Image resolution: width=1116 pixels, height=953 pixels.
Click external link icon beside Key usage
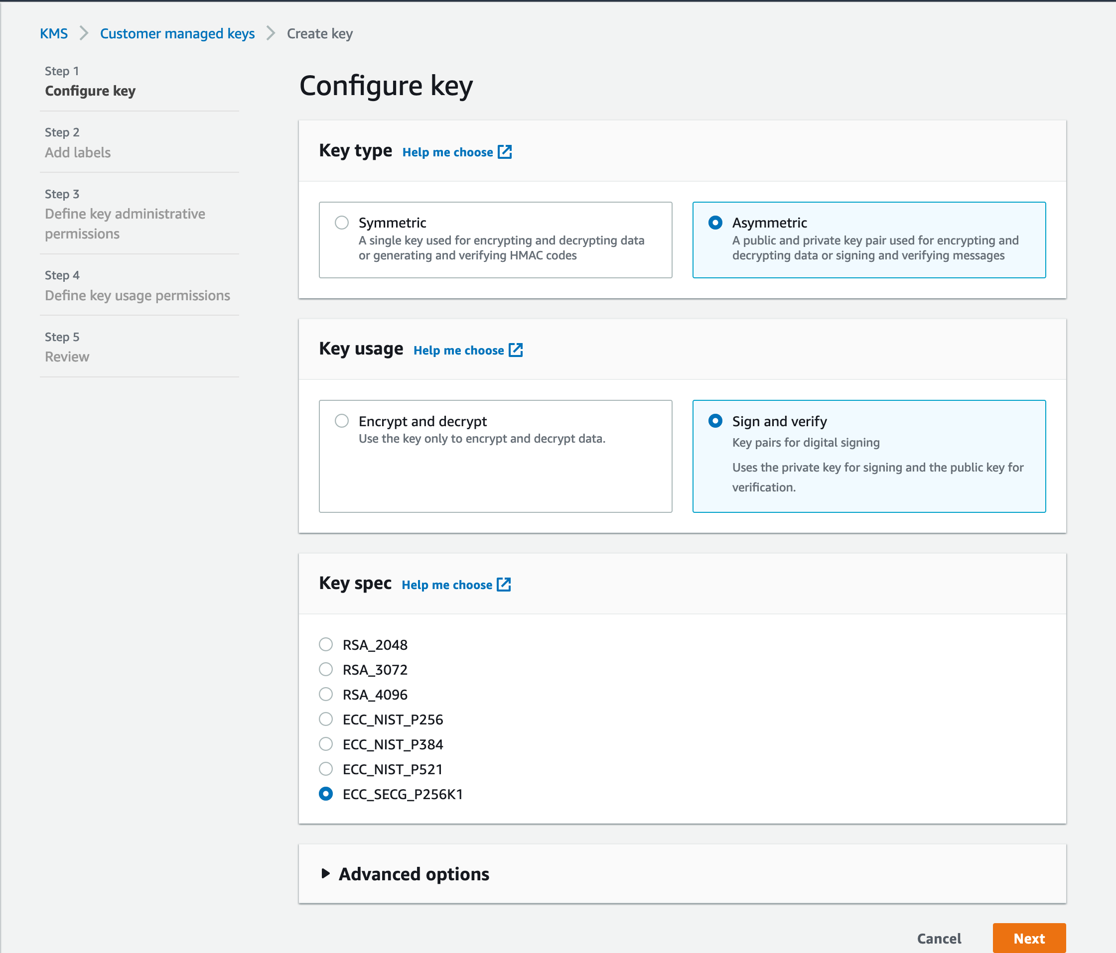tap(516, 350)
